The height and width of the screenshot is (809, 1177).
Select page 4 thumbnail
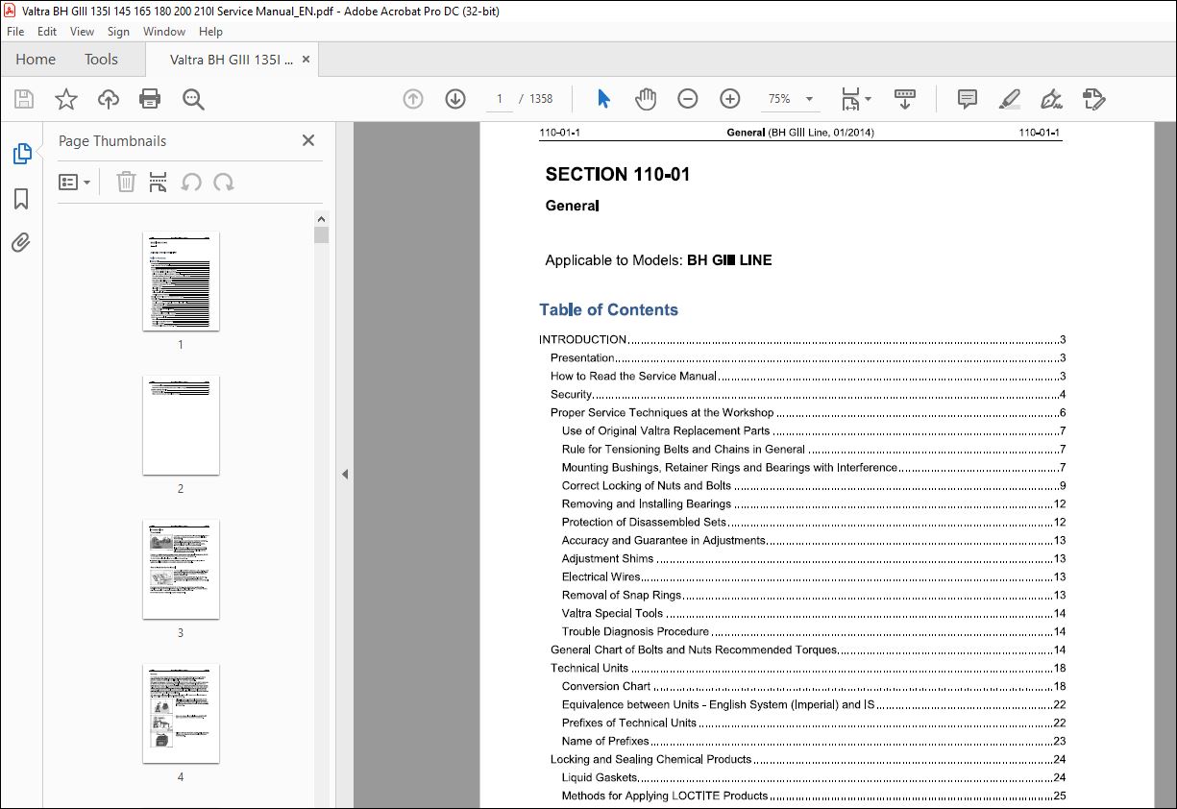(181, 714)
